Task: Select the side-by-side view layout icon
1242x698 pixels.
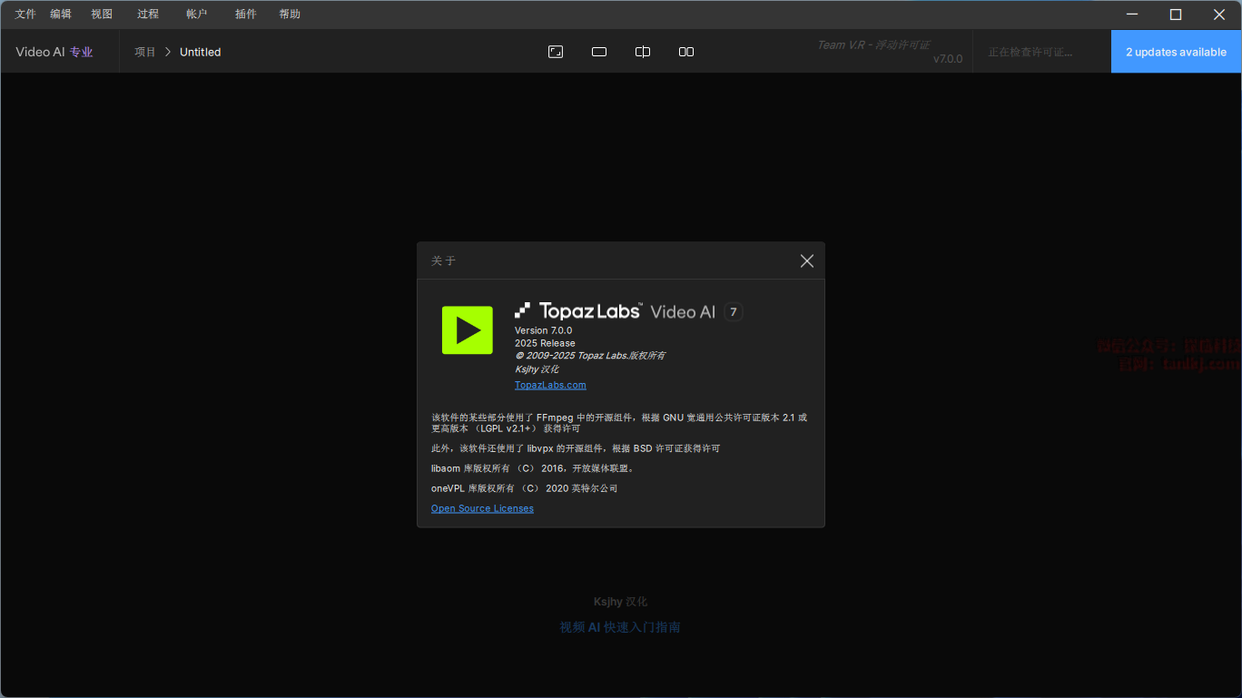Action: 686,52
